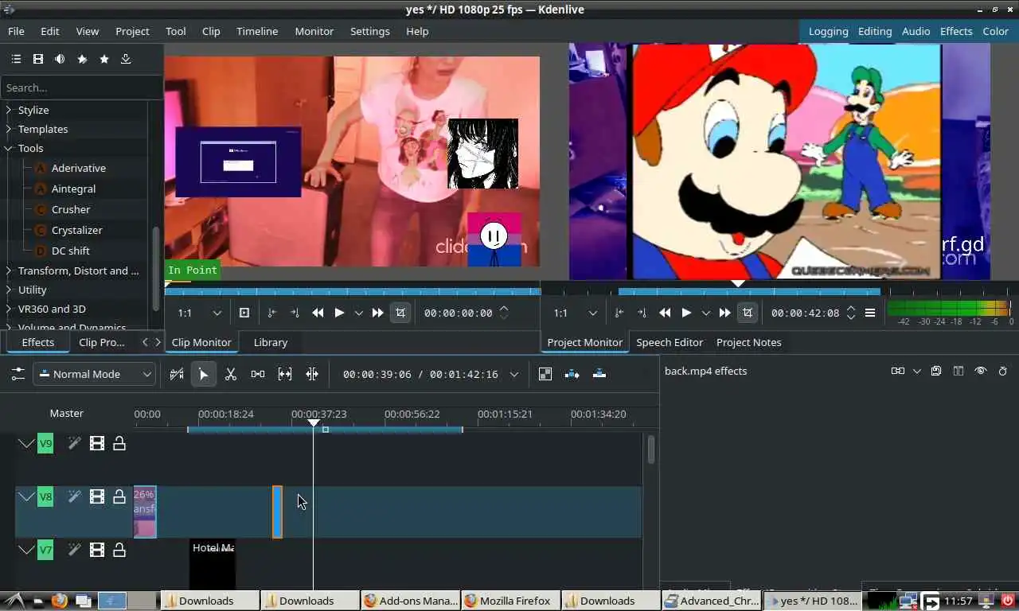Switch to Logging workspace layout
Screen dimensions: 1019x611
coord(828,31)
